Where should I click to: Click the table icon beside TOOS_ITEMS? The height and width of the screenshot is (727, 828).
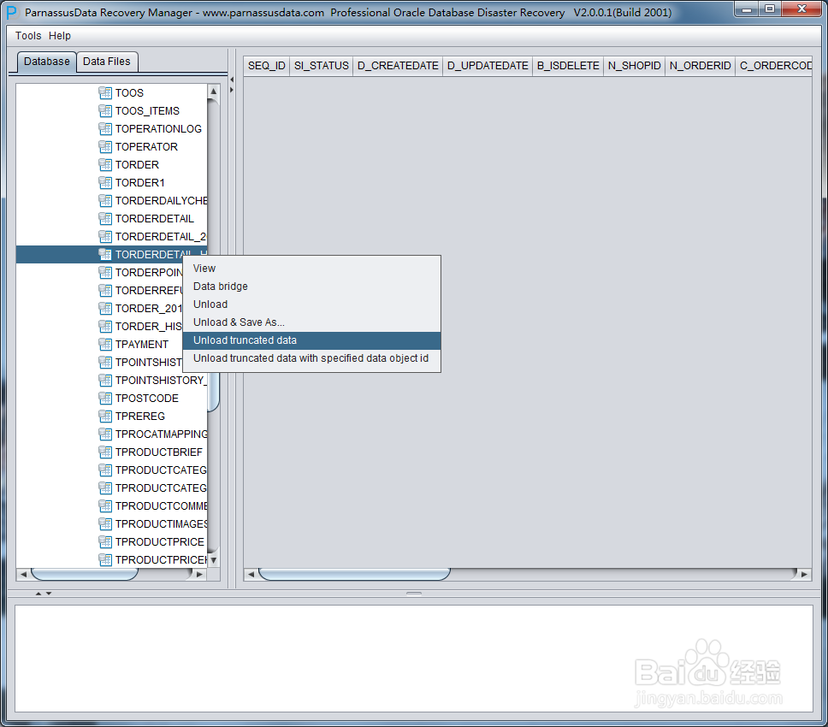[x=105, y=111]
